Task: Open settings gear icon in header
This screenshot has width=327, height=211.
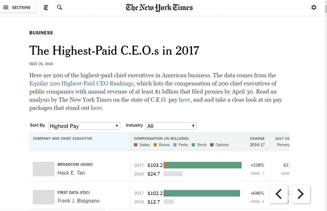Action: point(314,7)
